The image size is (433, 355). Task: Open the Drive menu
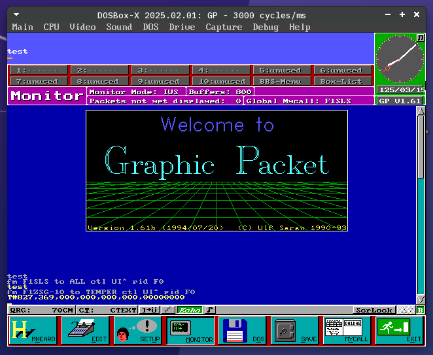(x=182, y=27)
